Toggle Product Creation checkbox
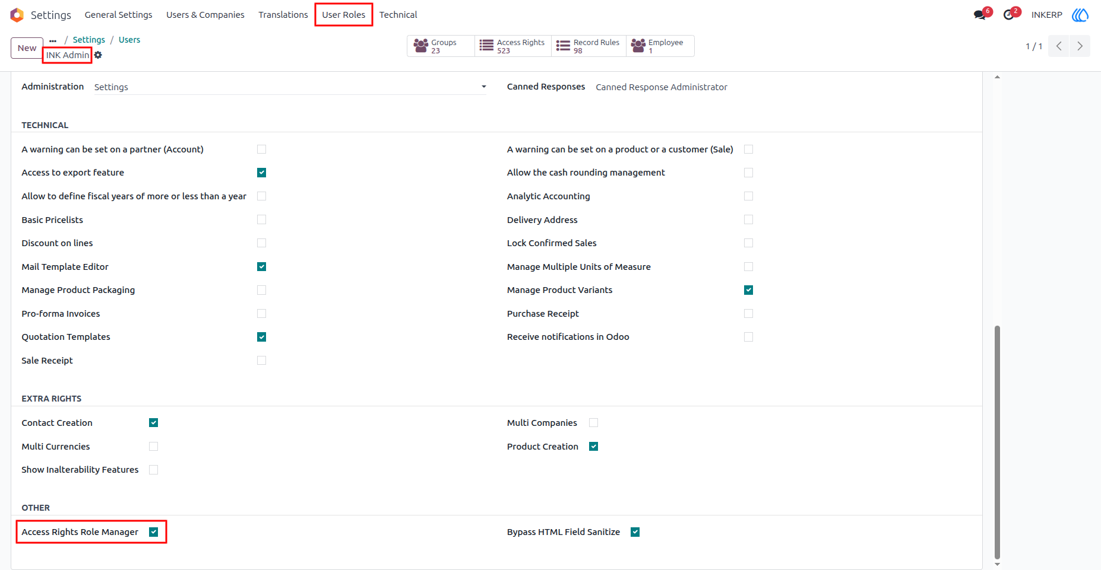1101x570 pixels. (593, 447)
